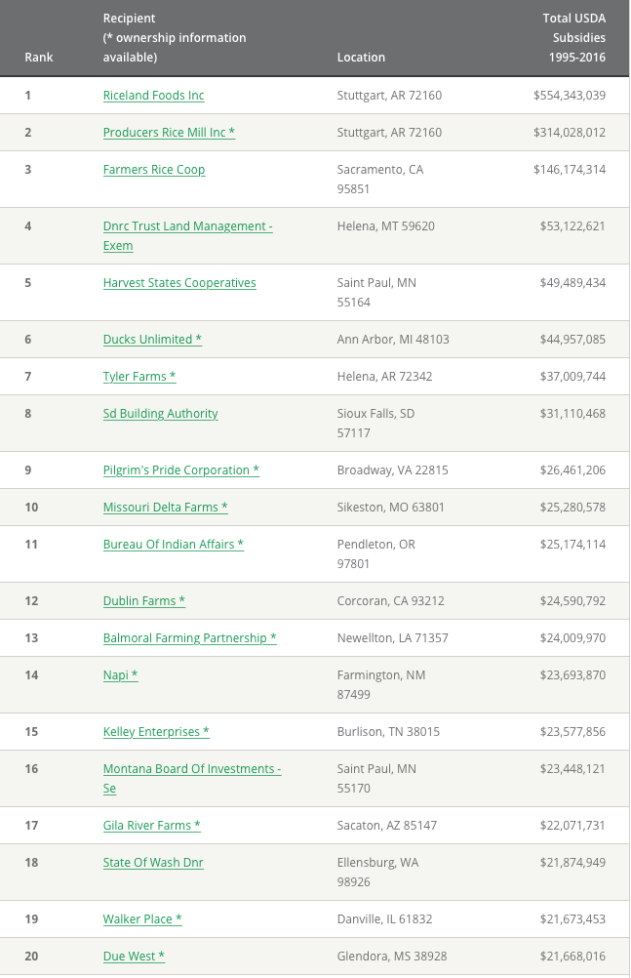Click location Sacaton, AZ 85147

[x=387, y=825]
